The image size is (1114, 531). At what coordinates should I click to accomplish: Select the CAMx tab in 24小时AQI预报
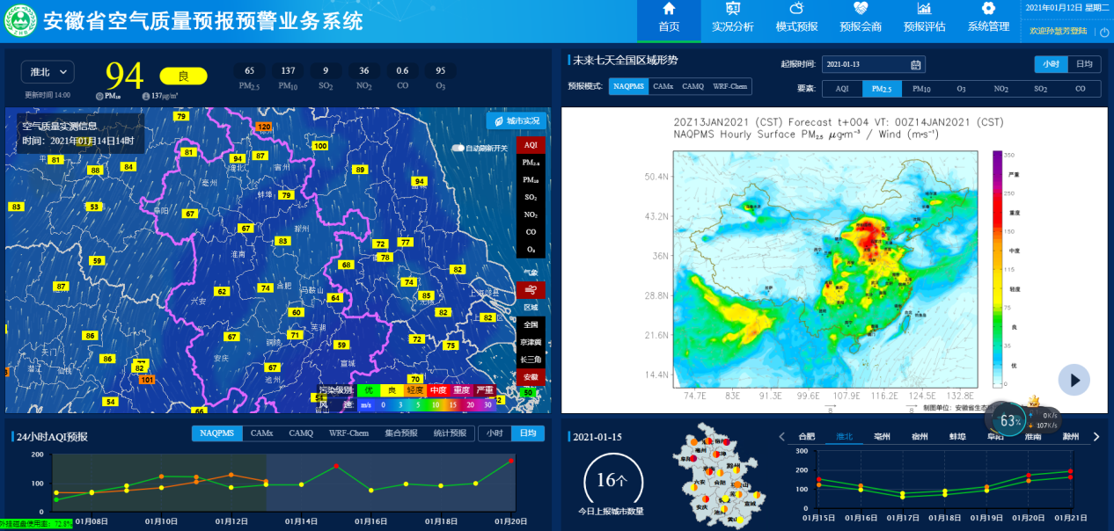click(x=261, y=433)
